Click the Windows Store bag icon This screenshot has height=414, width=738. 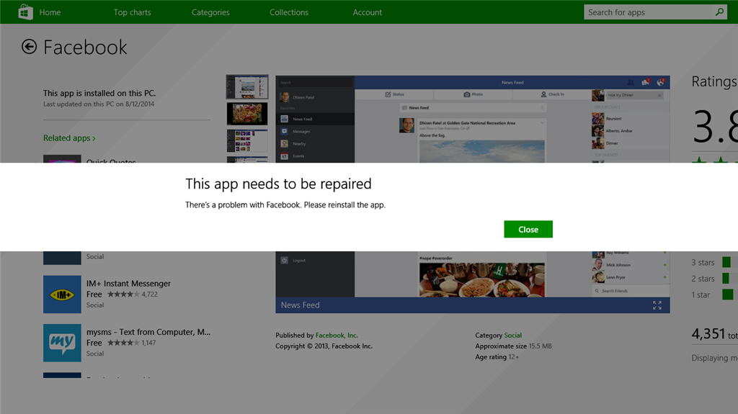tap(25, 12)
